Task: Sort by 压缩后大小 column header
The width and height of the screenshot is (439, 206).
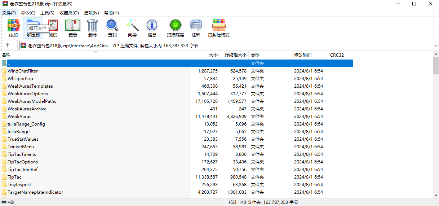Action: coord(234,55)
